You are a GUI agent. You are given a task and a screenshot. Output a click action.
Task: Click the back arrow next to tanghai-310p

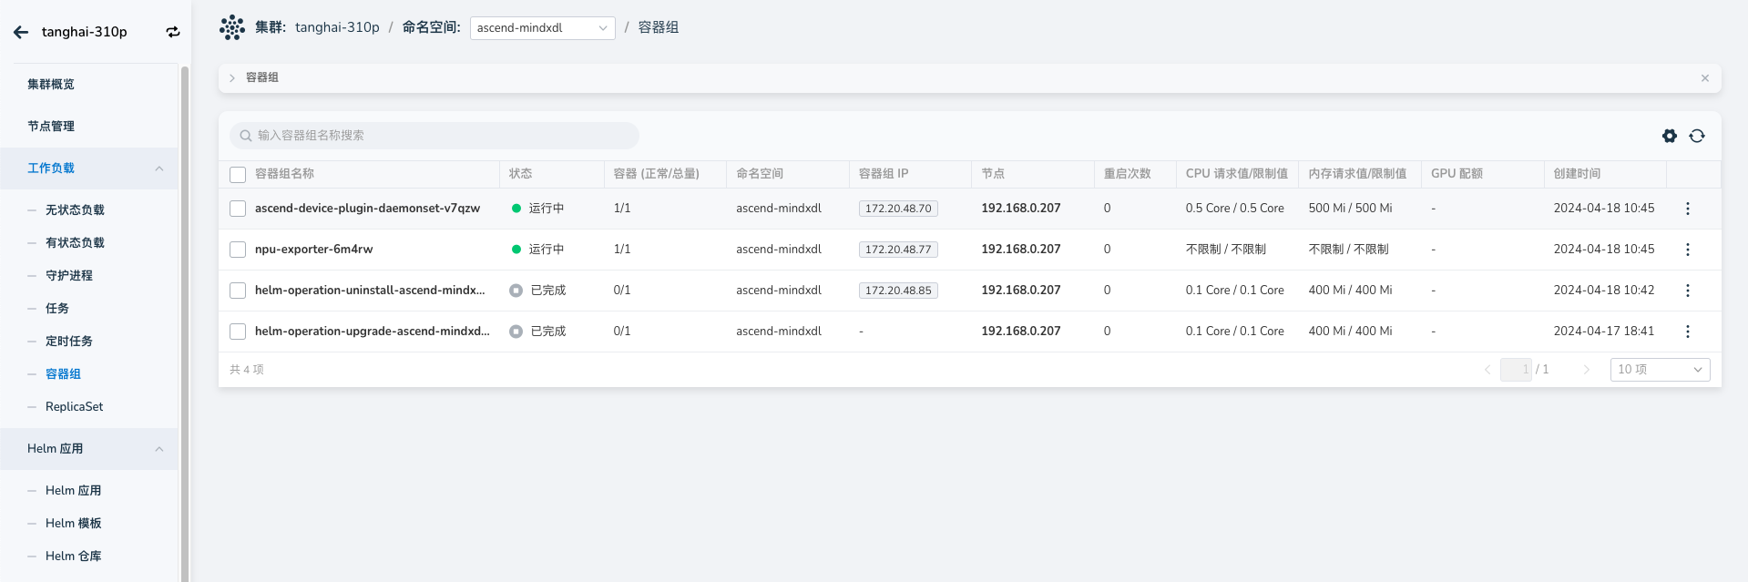(x=21, y=32)
